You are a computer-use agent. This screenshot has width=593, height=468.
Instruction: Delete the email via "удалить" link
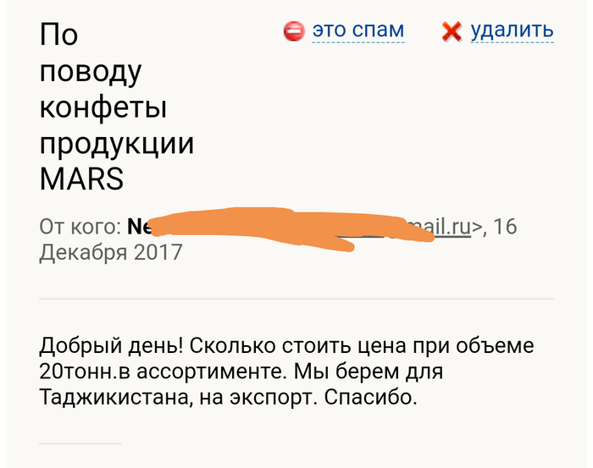click(512, 31)
